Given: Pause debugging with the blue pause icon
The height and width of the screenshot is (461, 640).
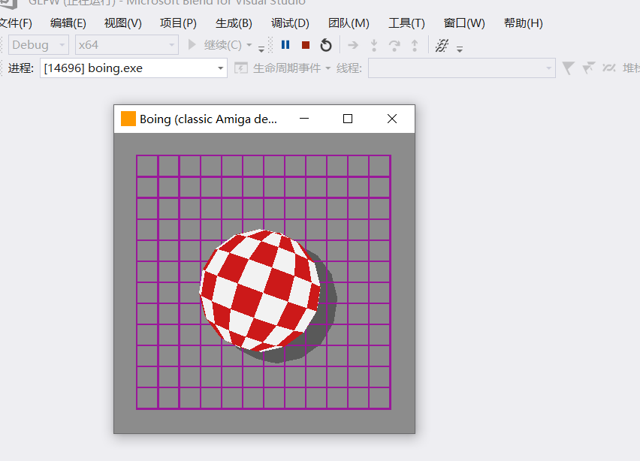Looking at the screenshot, I should pos(285,45).
